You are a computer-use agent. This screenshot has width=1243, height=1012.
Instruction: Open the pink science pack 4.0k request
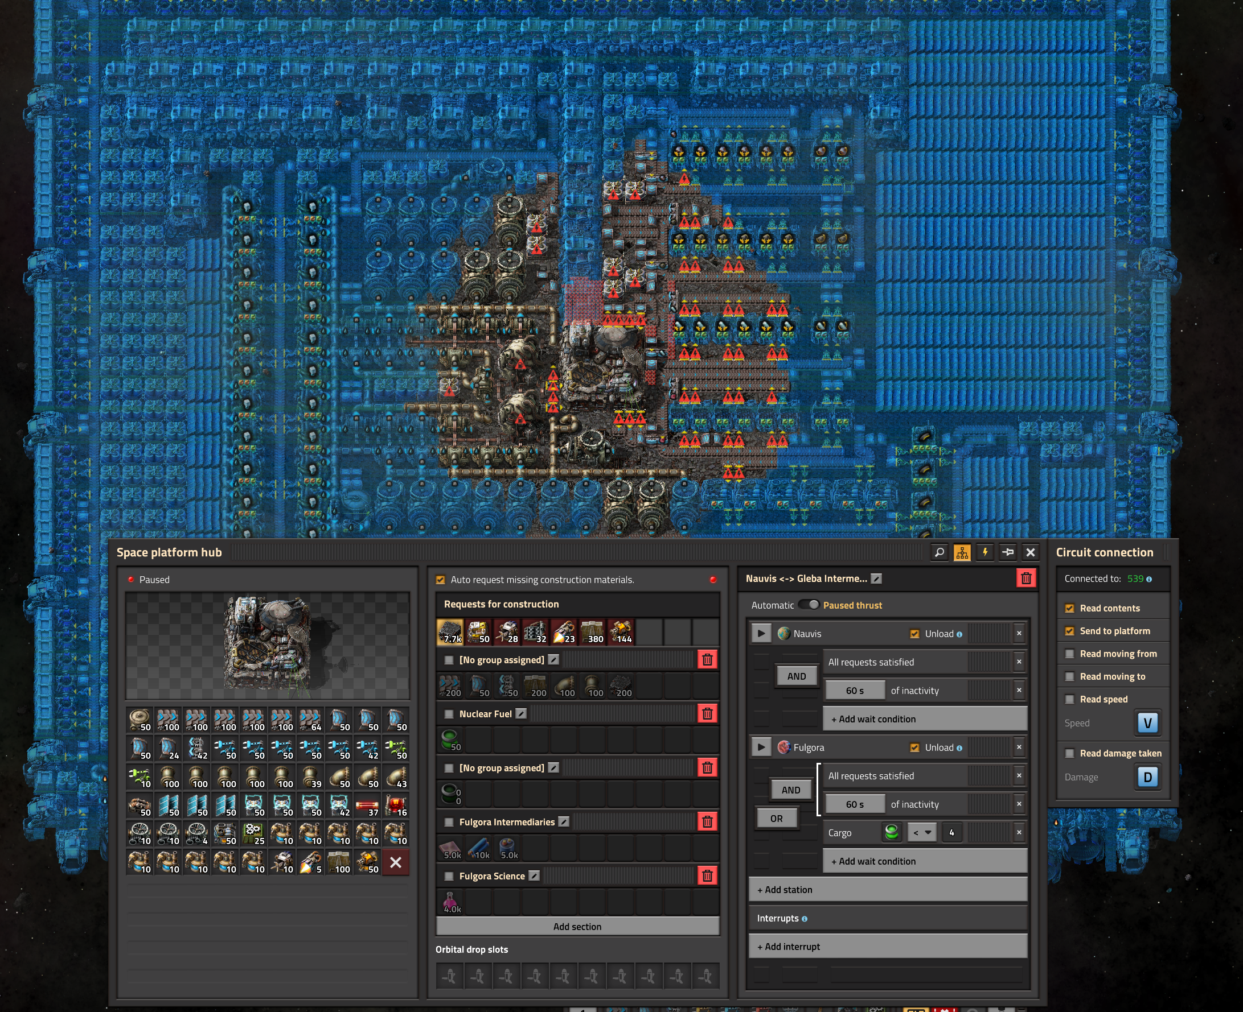(450, 902)
